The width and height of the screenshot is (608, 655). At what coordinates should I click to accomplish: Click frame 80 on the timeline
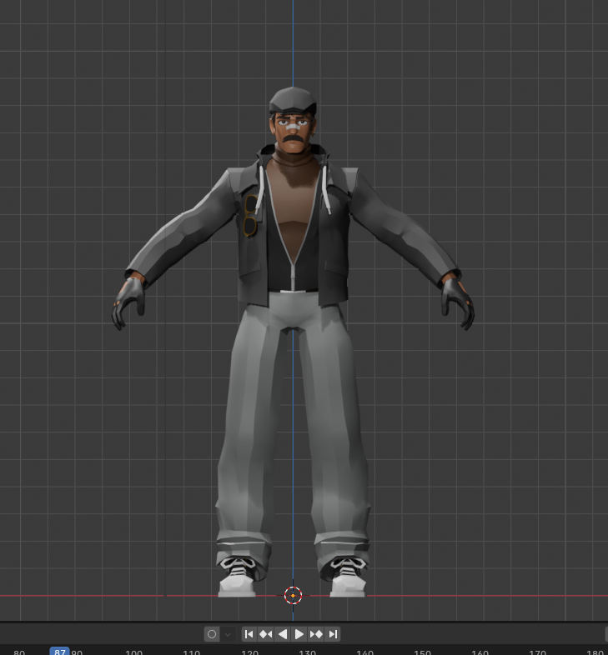pyautogui.click(x=19, y=652)
